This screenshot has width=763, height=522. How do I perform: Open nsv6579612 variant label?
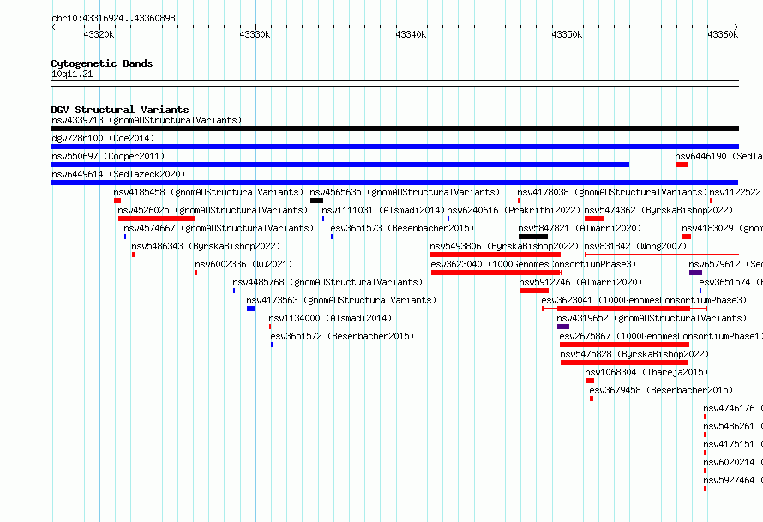click(725, 264)
